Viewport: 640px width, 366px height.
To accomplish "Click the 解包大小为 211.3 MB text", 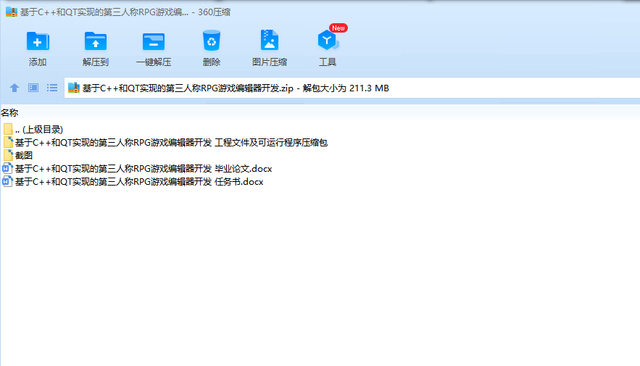I will tap(346, 88).
